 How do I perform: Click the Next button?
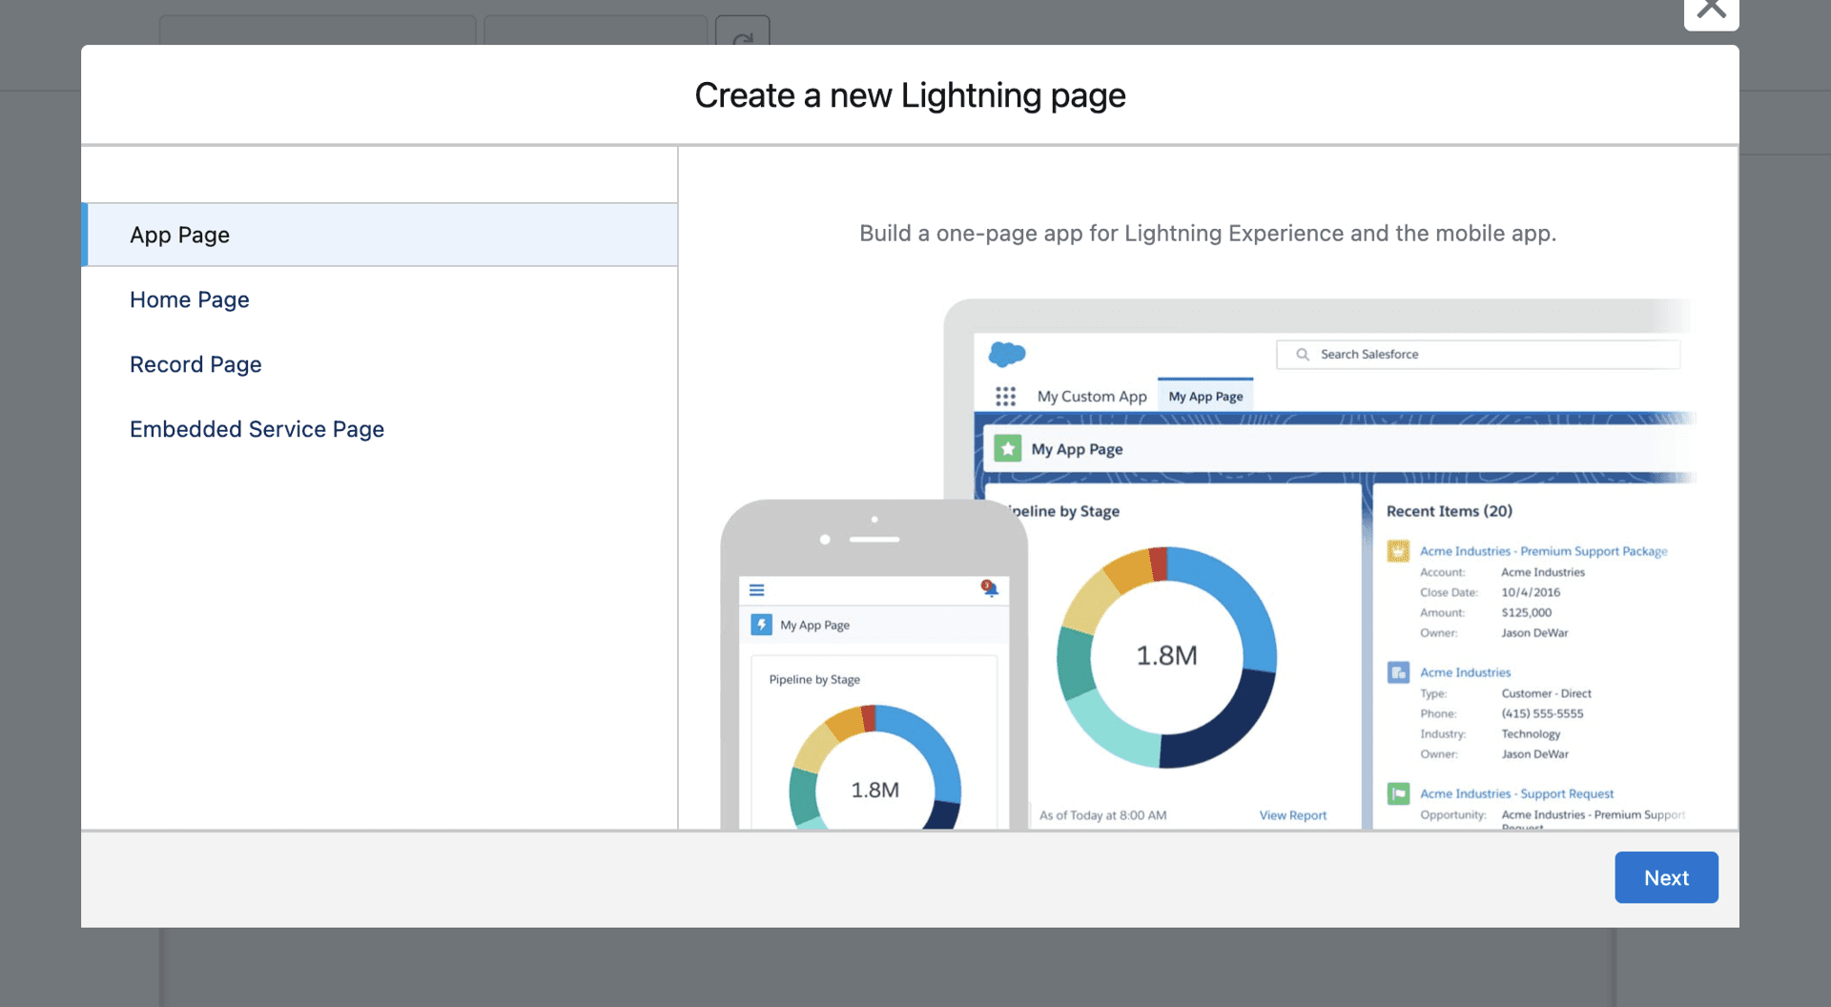click(x=1665, y=877)
